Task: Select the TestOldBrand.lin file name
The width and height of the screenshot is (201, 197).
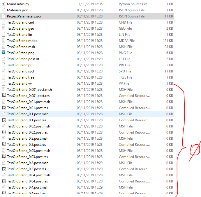Action: click(20, 35)
